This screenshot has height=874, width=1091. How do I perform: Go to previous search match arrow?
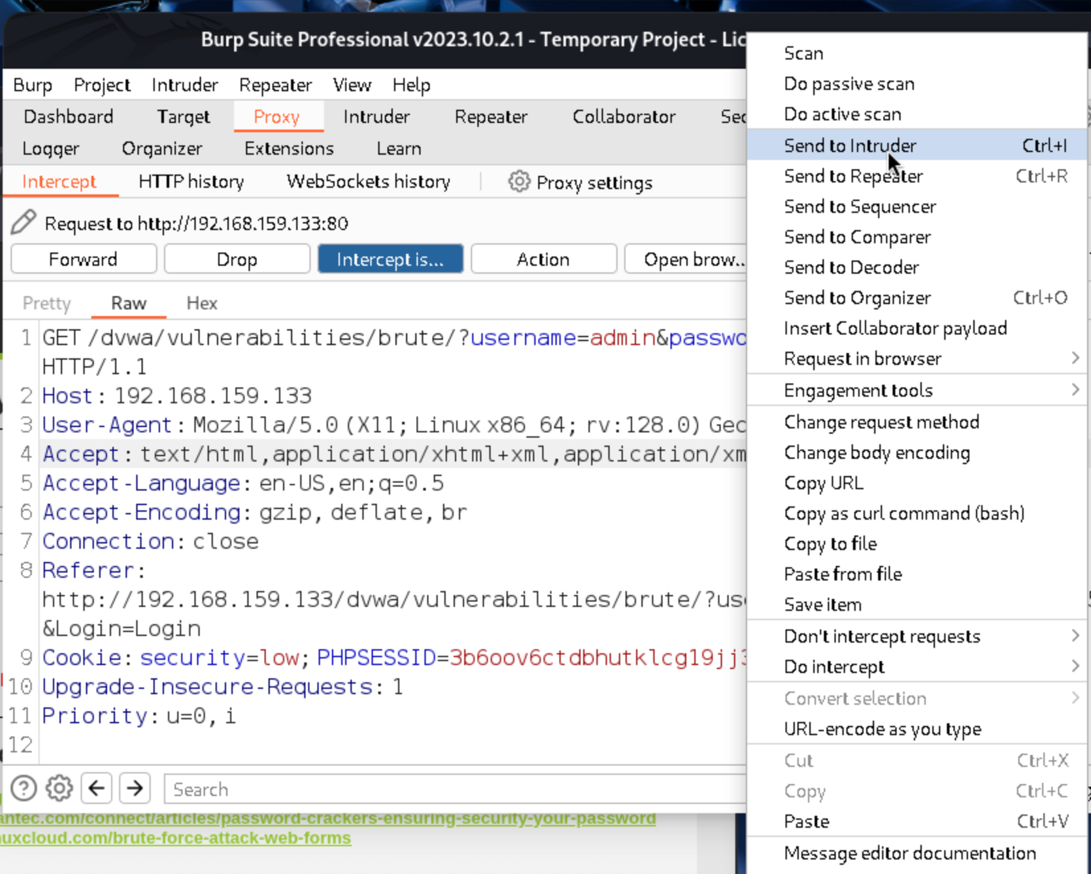[97, 788]
